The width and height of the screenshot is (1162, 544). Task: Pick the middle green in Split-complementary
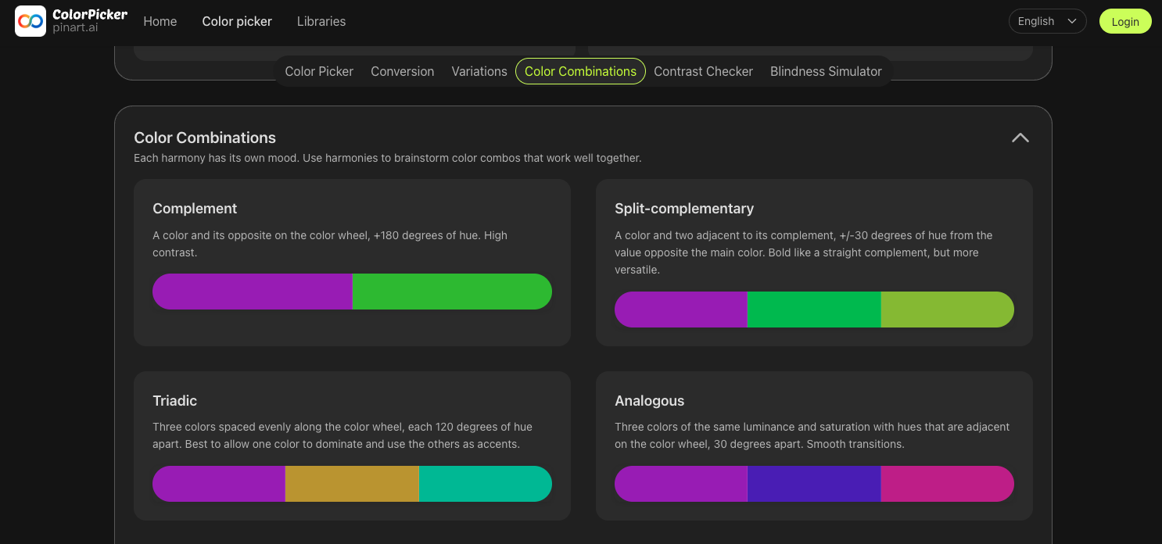pos(813,310)
